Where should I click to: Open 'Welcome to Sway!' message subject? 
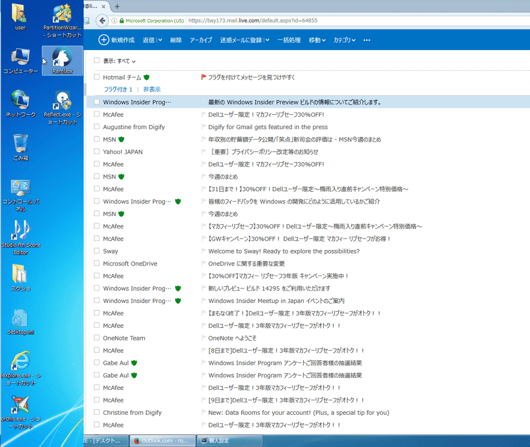coord(284,251)
